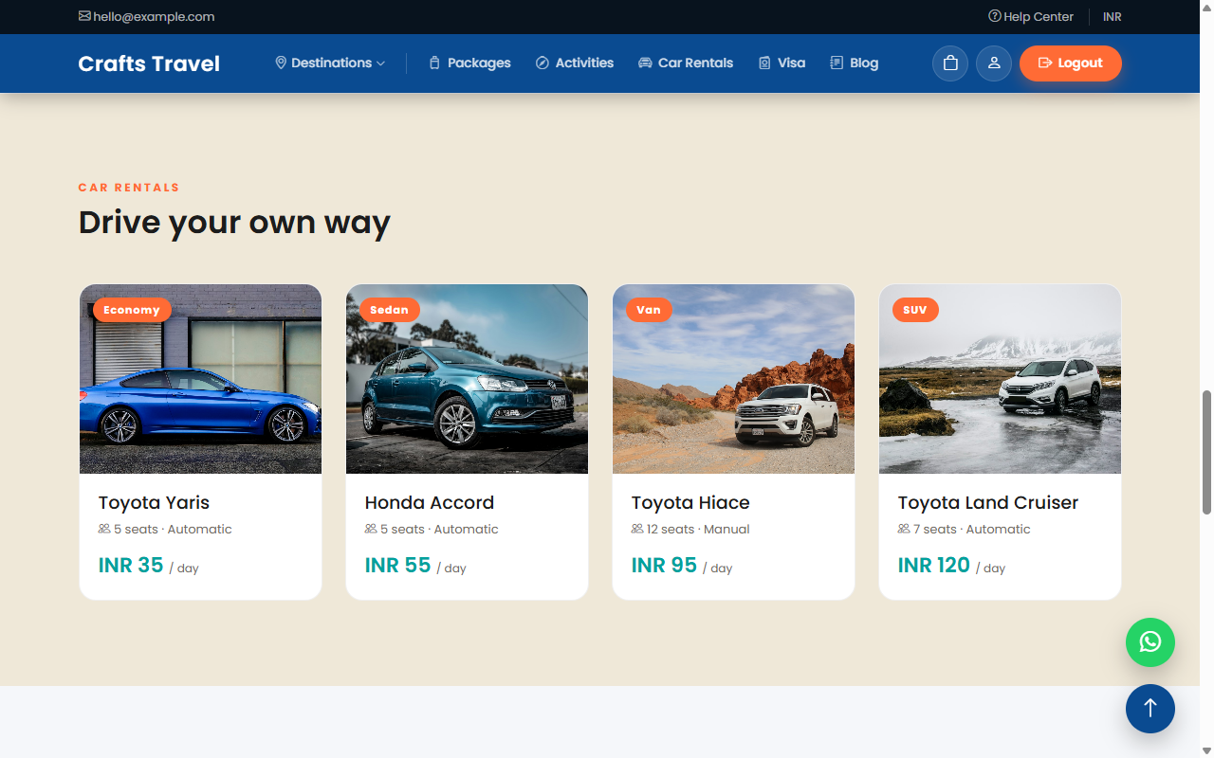Open the shopping bag cart icon

950,63
